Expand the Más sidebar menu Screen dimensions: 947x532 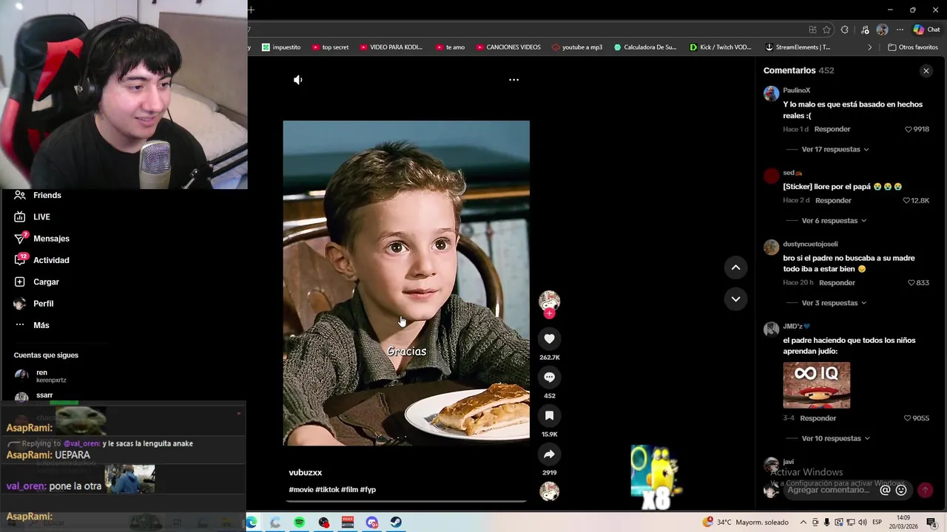click(x=32, y=325)
